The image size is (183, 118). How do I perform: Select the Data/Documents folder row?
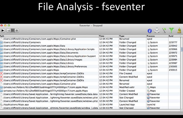pyautogui.click(x=90, y=53)
